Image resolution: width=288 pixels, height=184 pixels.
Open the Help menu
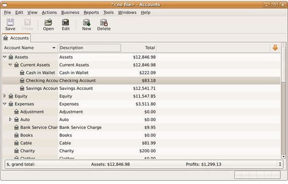145,12
